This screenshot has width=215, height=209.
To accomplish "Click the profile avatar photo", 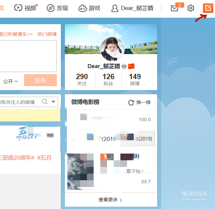I will coord(112,49).
